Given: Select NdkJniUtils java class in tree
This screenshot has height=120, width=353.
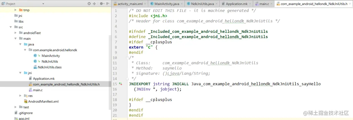Looking at the screenshot, I should pos(50,61).
